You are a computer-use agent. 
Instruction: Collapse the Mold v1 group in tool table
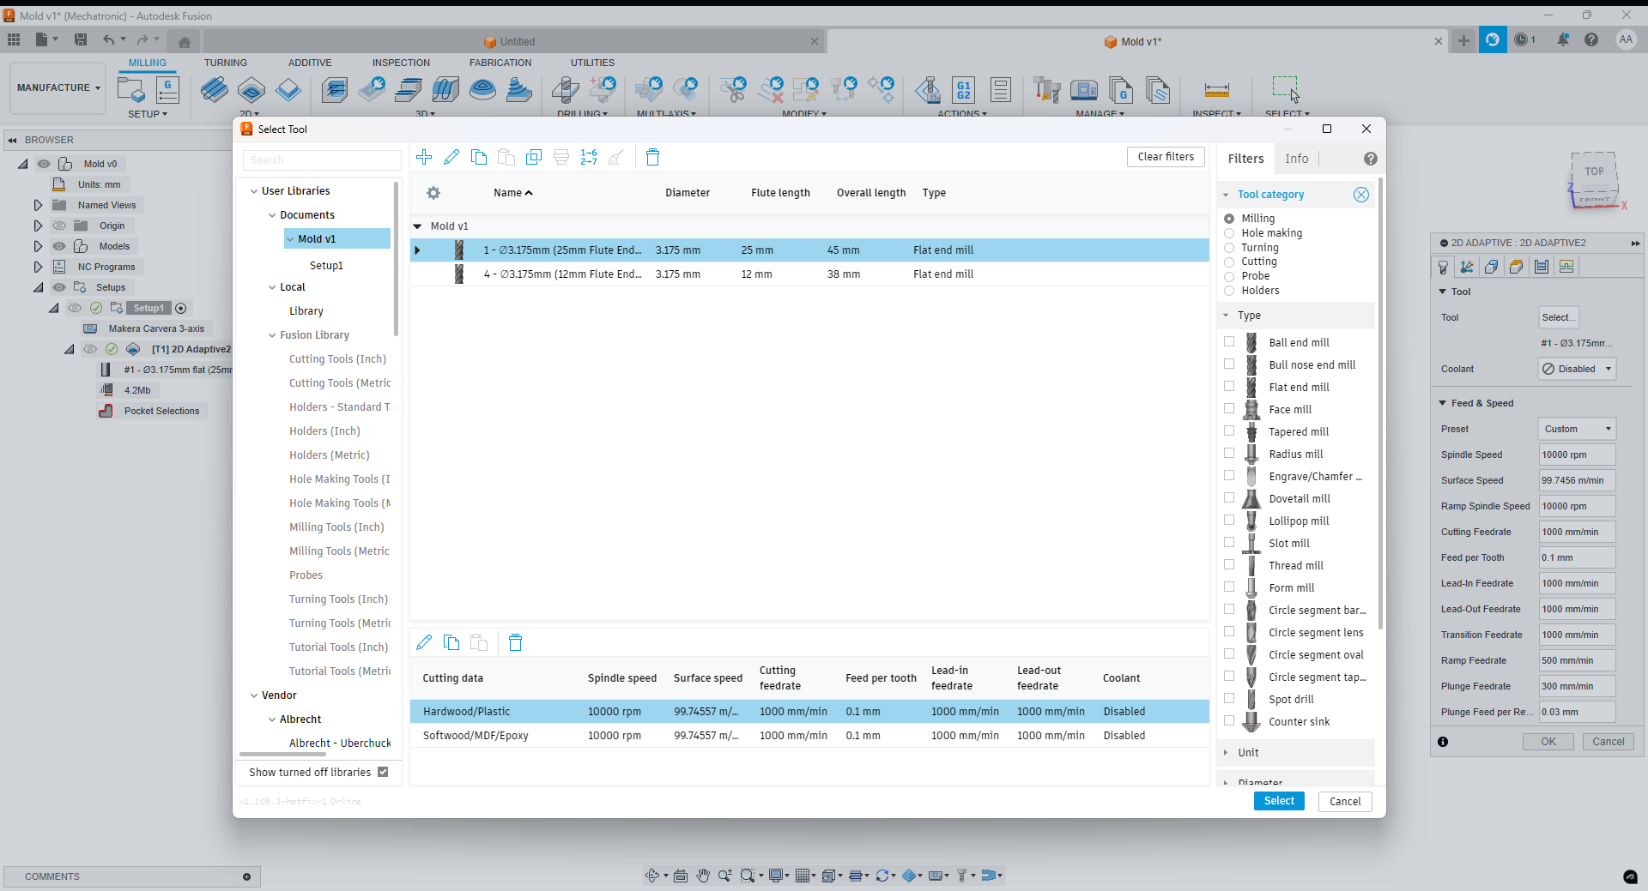click(x=418, y=226)
